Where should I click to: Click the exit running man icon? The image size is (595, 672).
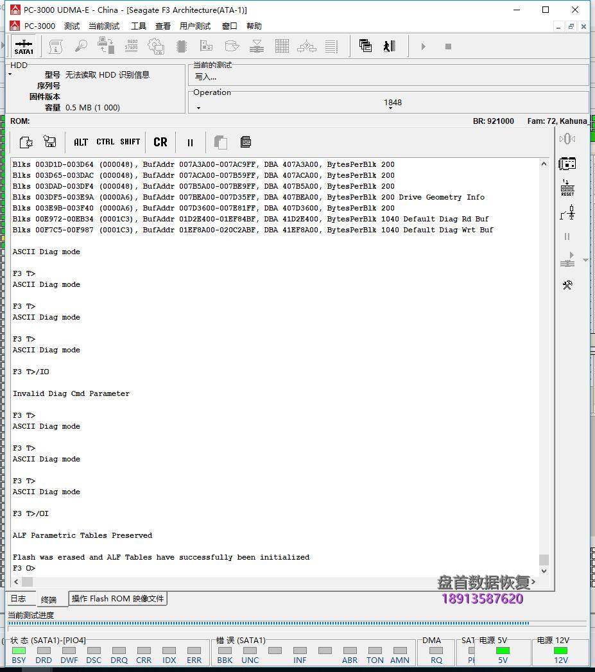(390, 46)
